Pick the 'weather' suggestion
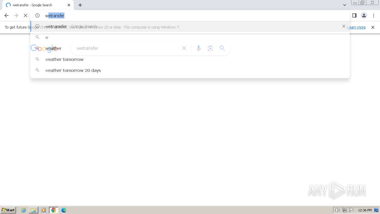 pos(190,48)
